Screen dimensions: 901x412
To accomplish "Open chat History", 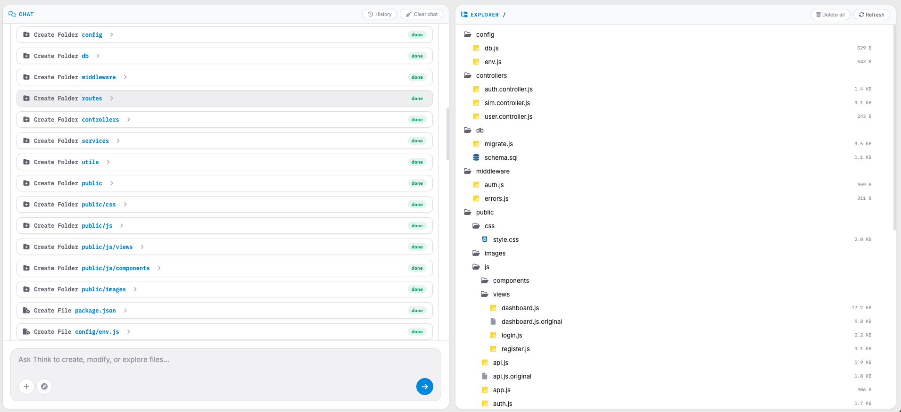I will 380,14.
